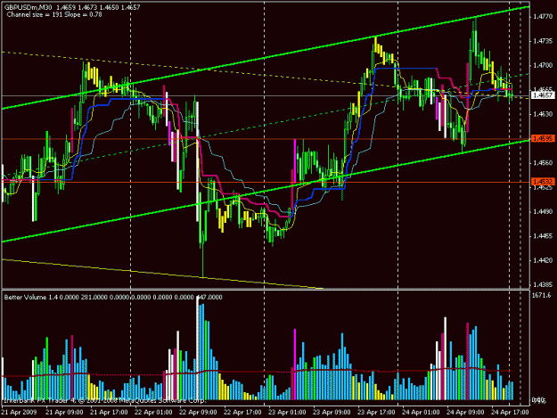The height and width of the screenshot is (418, 557).
Task: Click the '21 Apr 17:00' time label
Action: (x=109, y=412)
